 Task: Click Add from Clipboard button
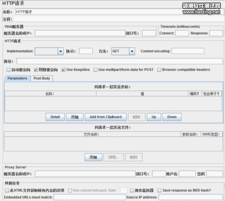[x=106, y=117]
